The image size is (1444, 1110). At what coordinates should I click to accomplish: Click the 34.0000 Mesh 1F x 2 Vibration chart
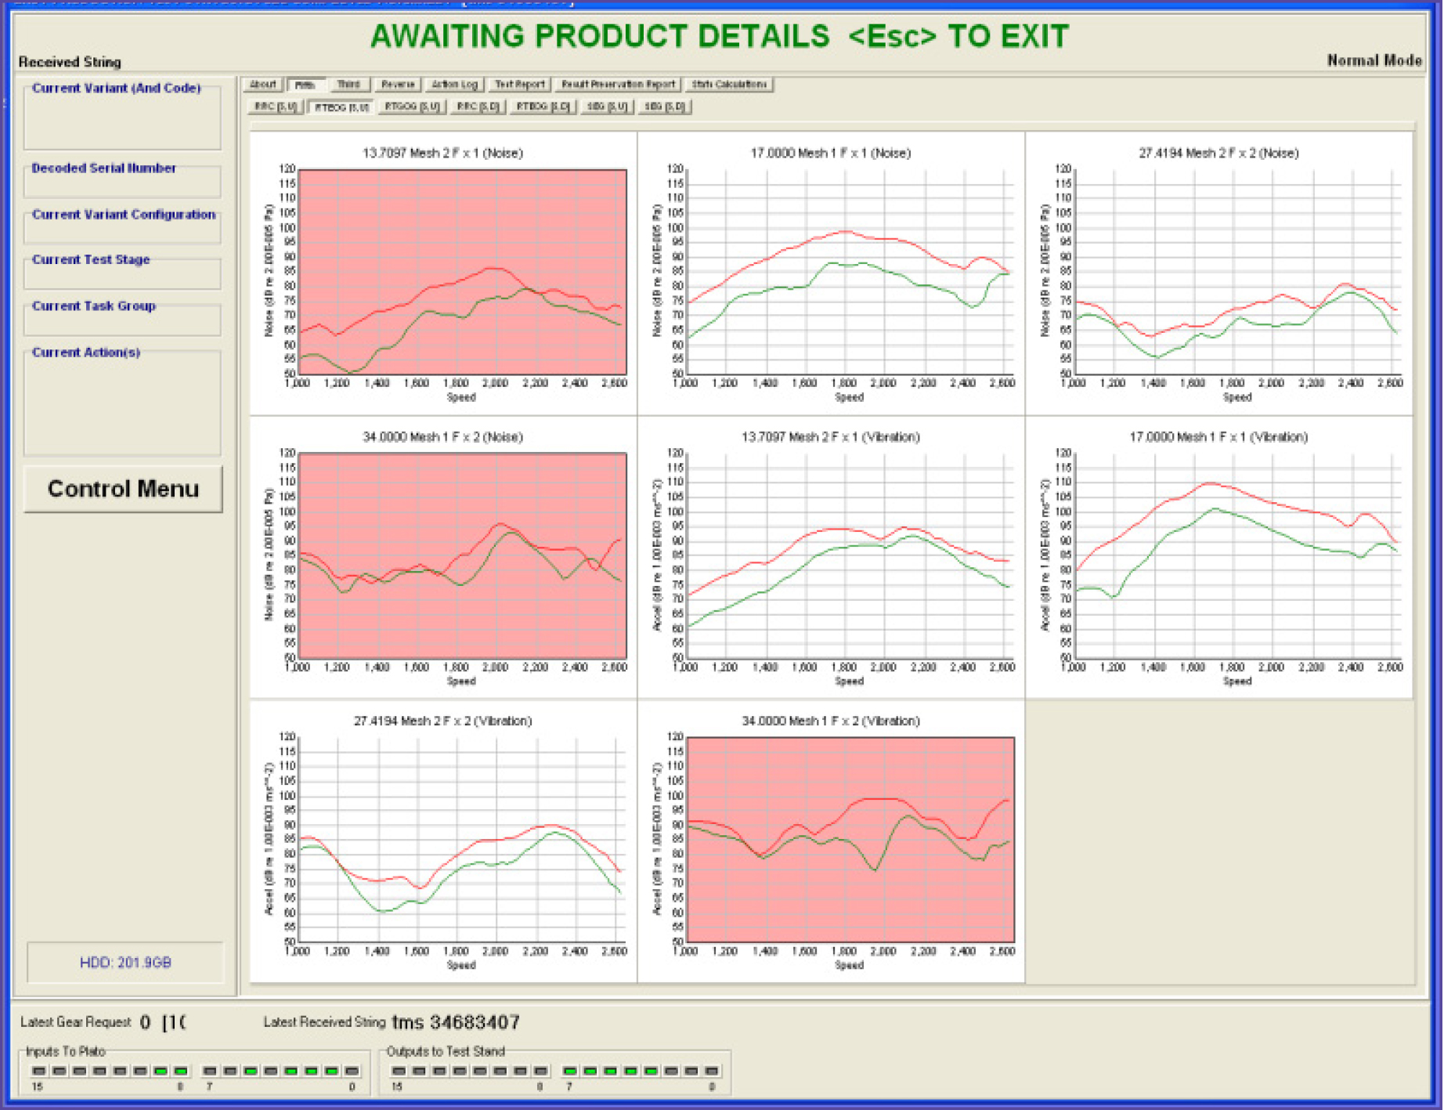(850, 839)
